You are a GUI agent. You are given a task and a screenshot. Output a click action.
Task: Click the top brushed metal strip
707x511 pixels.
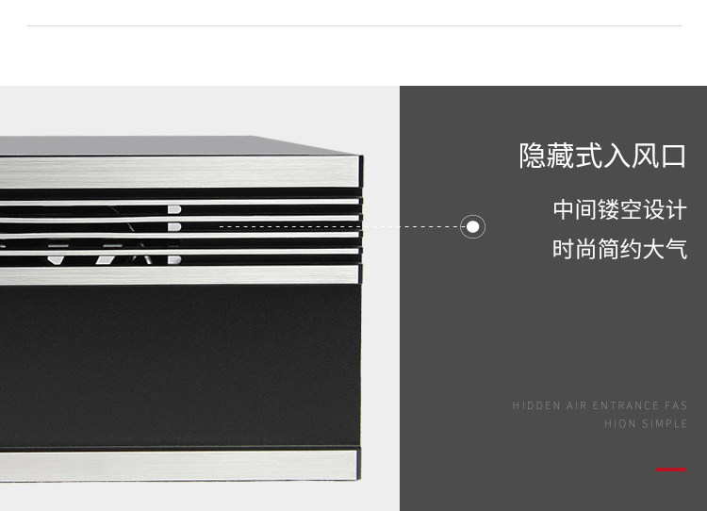(x=179, y=172)
